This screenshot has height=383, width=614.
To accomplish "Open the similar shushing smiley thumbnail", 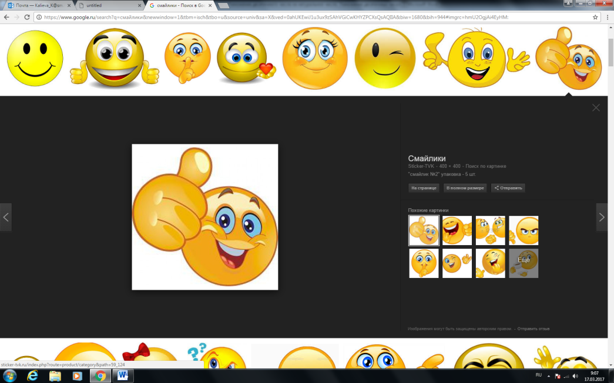I will pos(424,263).
